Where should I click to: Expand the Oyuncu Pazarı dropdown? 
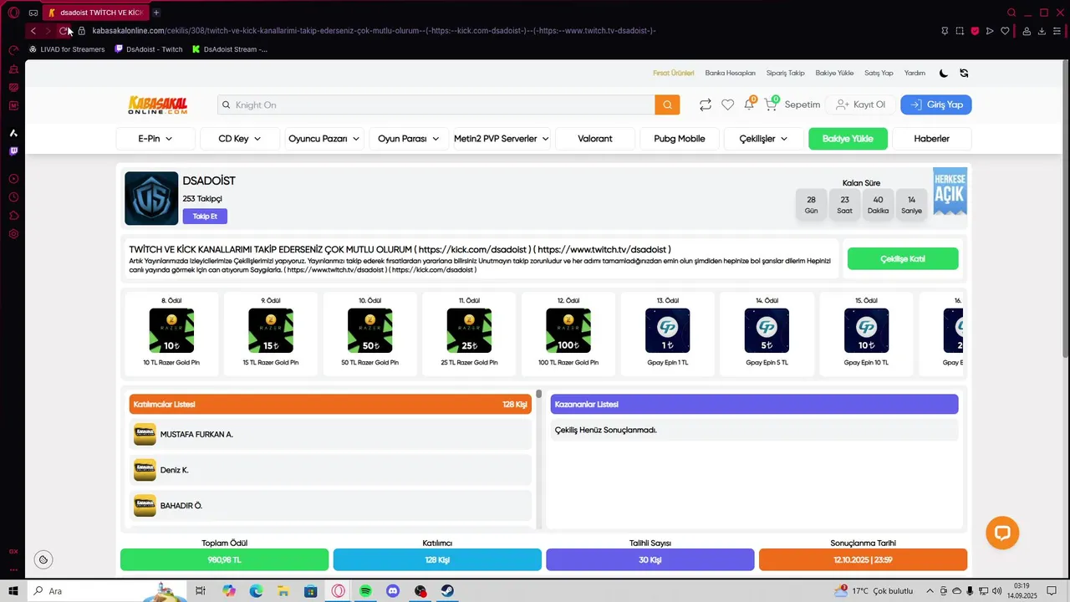pyautogui.click(x=324, y=139)
